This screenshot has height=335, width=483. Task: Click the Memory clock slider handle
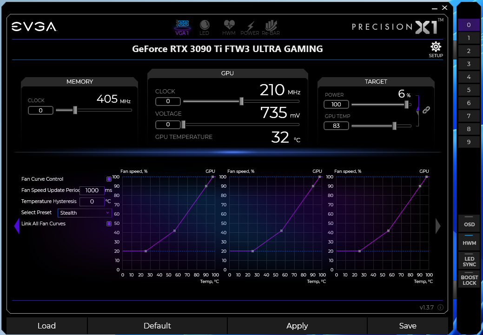(x=75, y=110)
